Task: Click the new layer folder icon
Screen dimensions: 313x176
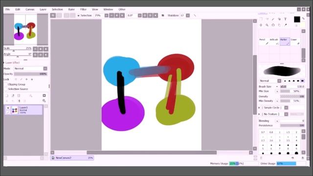Action: tap(19, 96)
